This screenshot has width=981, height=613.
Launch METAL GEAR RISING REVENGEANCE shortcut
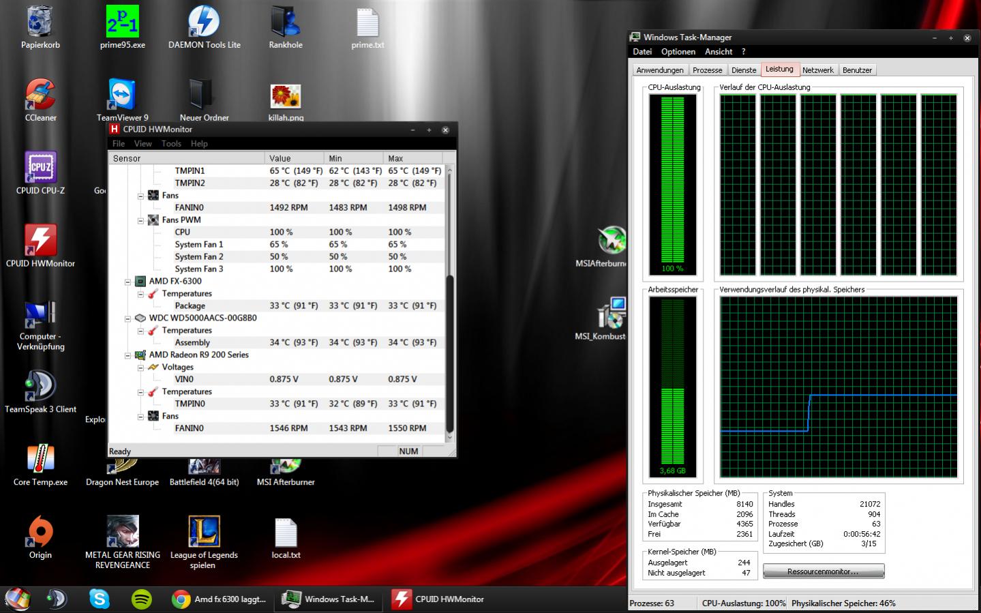[122, 542]
